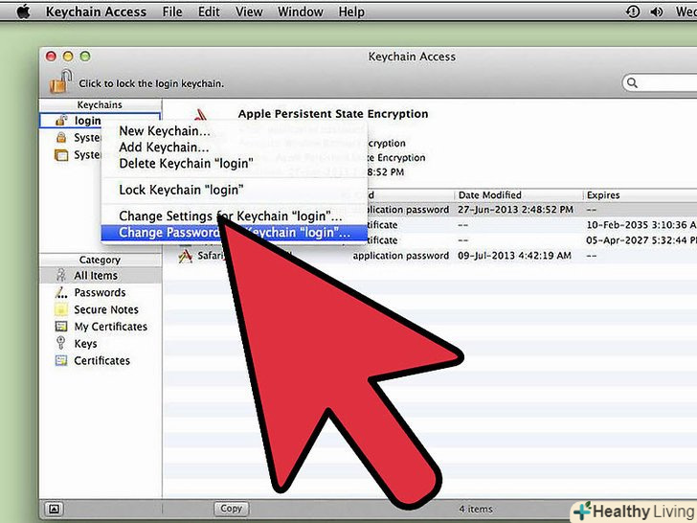Open the Edit menu
The width and height of the screenshot is (697, 523).
coord(209,11)
